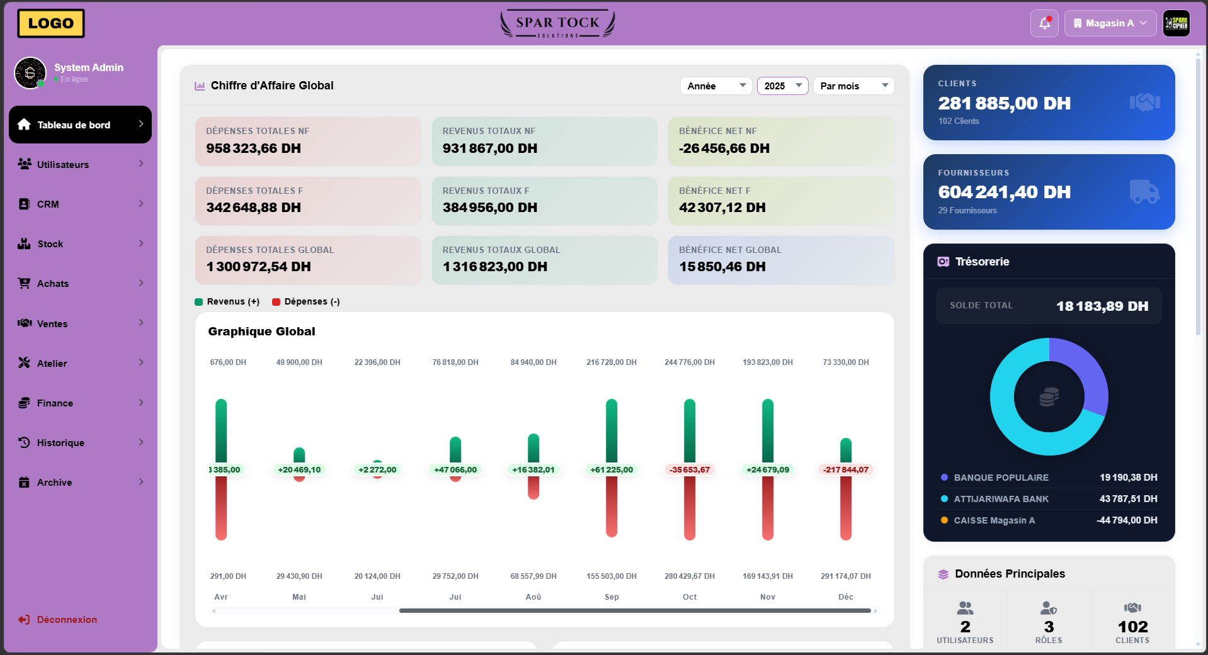Click the Achats shopping cart icon

pos(24,283)
